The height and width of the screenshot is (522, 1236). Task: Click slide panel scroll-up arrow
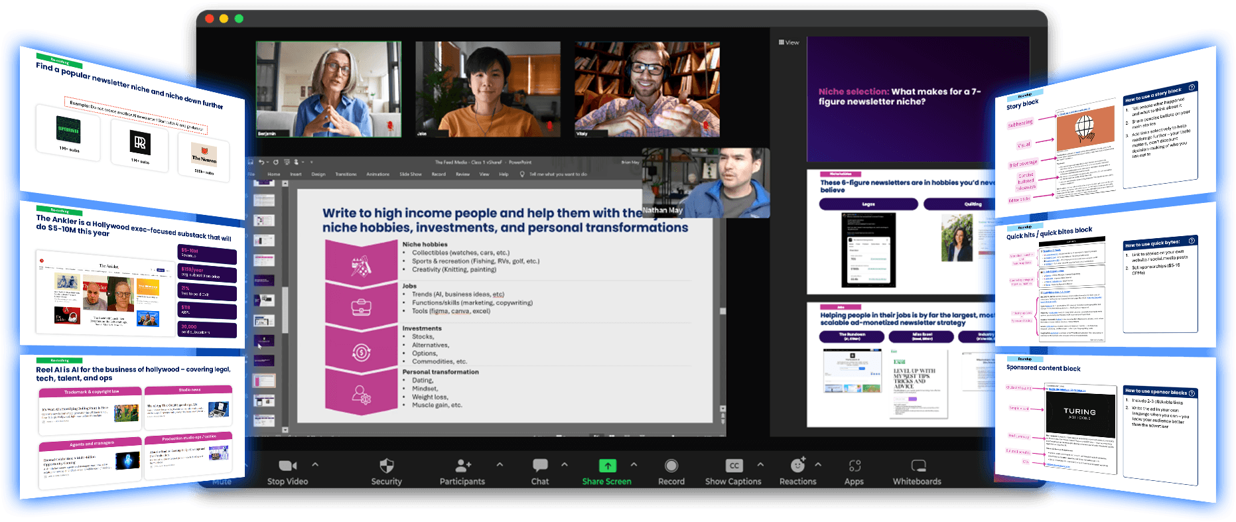pyautogui.click(x=285, y=184)
